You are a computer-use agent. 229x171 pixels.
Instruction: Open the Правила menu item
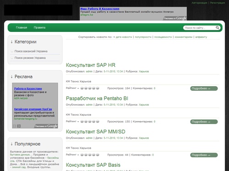(39, 28)
